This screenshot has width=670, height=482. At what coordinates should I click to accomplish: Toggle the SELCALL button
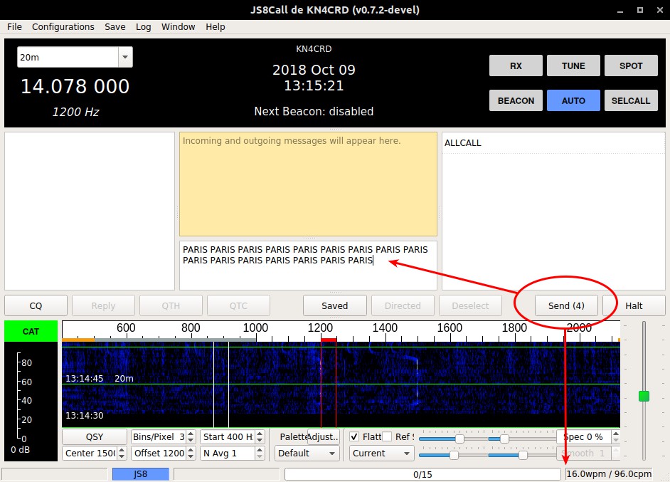pos(630,100)
